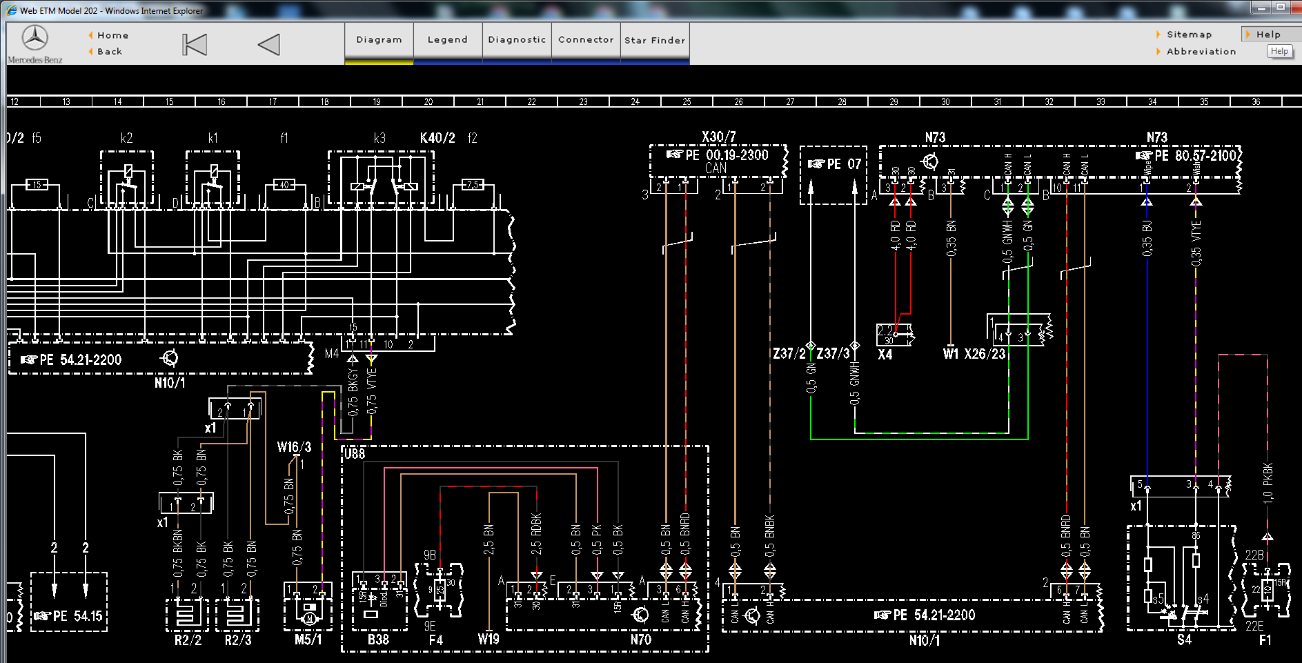Click the Home link
Image resolution: width=1302 pixels, height=663 pixels.
tap(112, 35)
